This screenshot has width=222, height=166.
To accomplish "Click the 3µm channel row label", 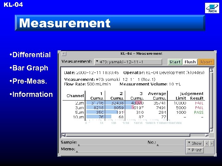I will (80, 108).
